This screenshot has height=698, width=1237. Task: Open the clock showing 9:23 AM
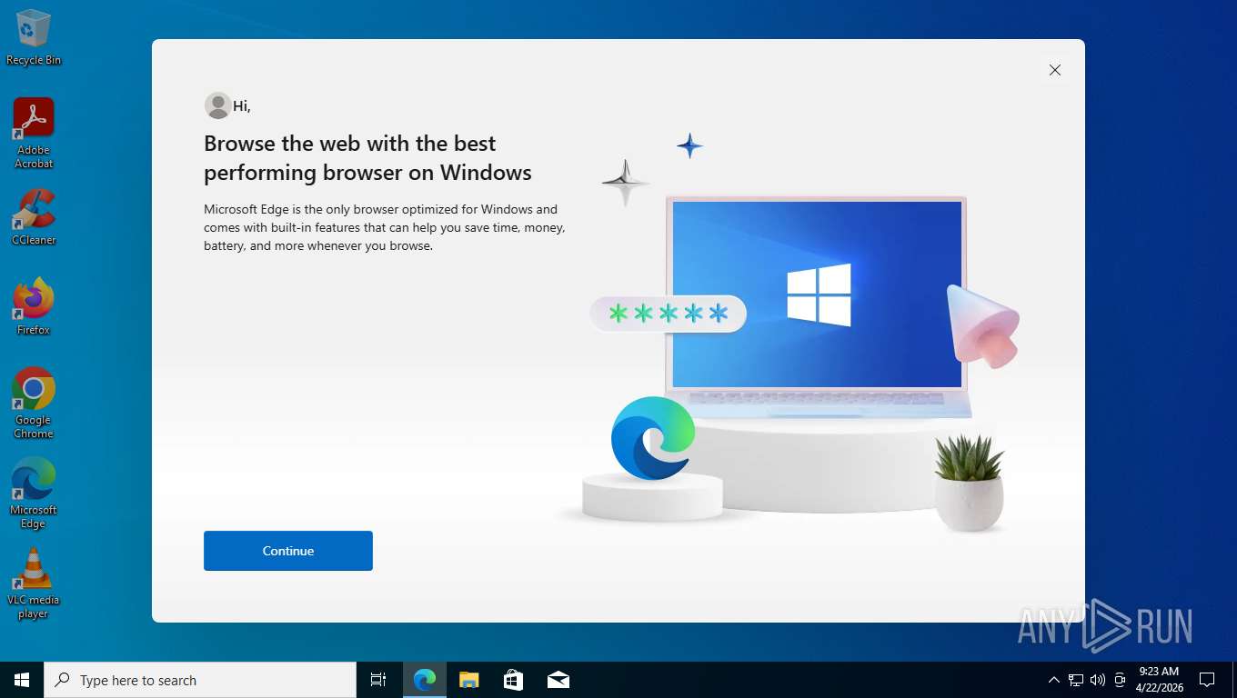1160,680
